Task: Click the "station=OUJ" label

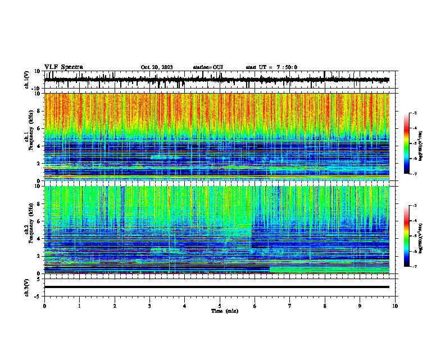Action: point(208,67)
